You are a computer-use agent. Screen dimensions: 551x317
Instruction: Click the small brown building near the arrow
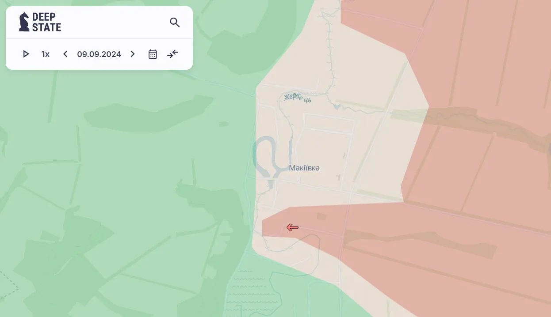click(321, 216)
